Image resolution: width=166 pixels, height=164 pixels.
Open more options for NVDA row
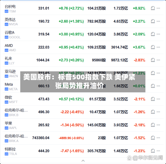[158, 21]
